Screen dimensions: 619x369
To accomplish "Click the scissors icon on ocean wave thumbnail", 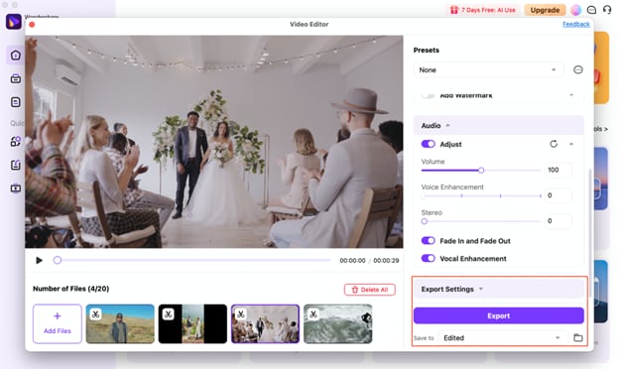I will click(x=313, y=314).
